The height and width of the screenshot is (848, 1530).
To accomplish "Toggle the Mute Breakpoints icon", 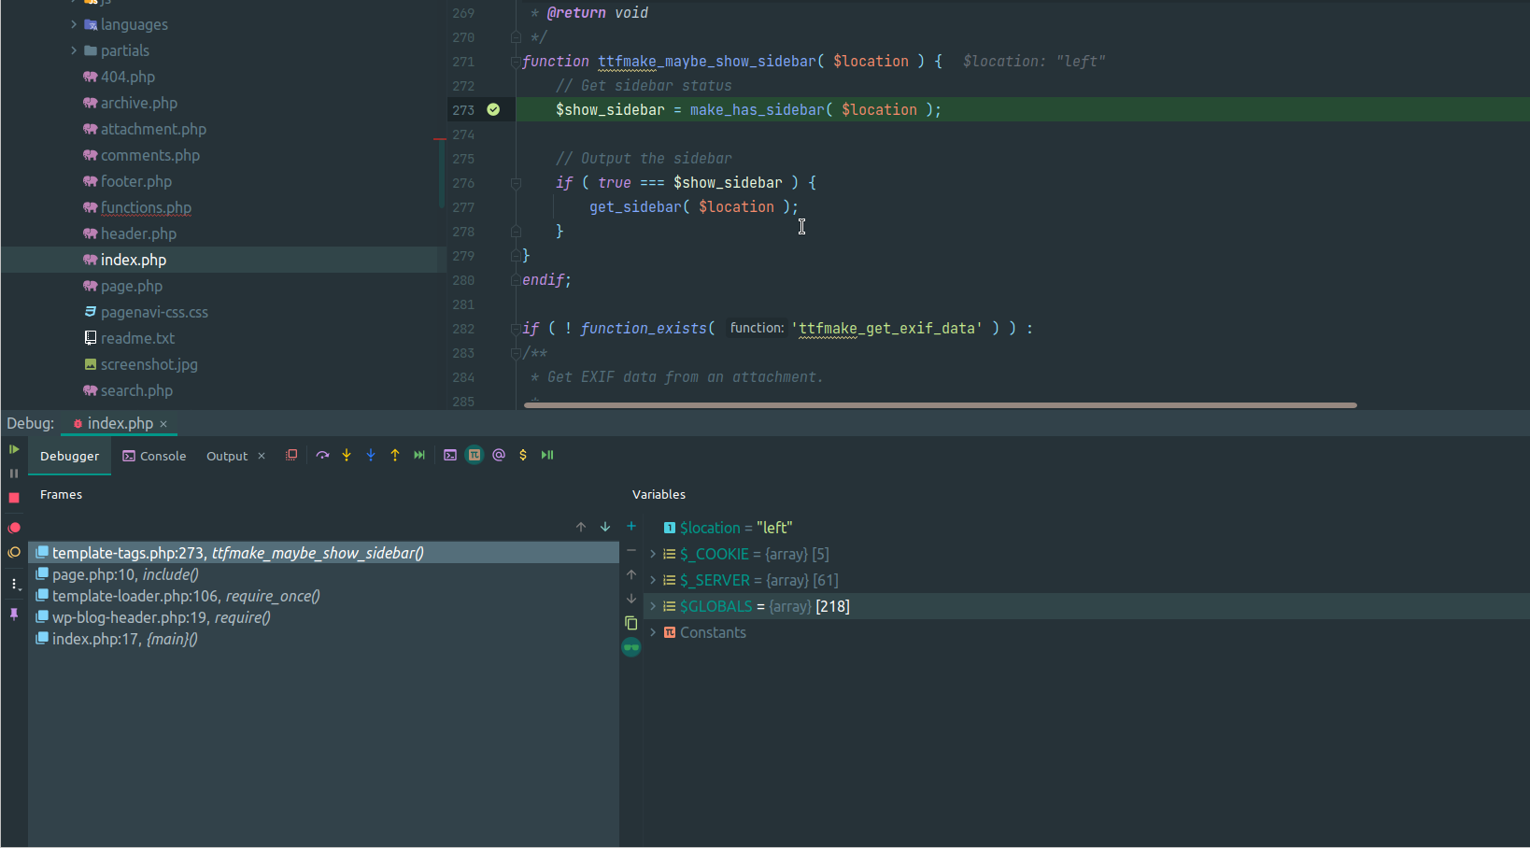I will pyautogui.click(x=14, y=552).
